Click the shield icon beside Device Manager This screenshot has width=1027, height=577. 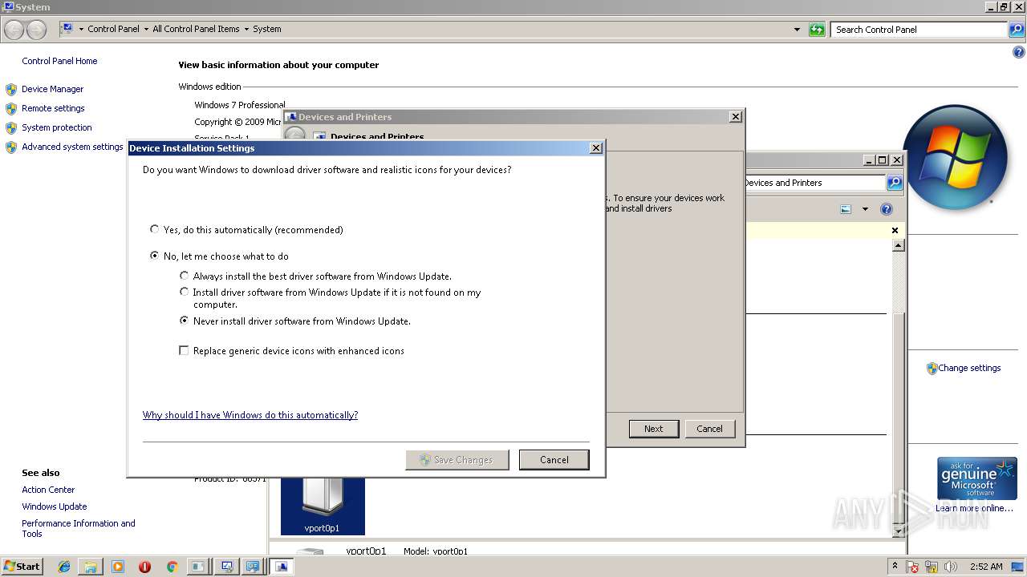(11, 89)
